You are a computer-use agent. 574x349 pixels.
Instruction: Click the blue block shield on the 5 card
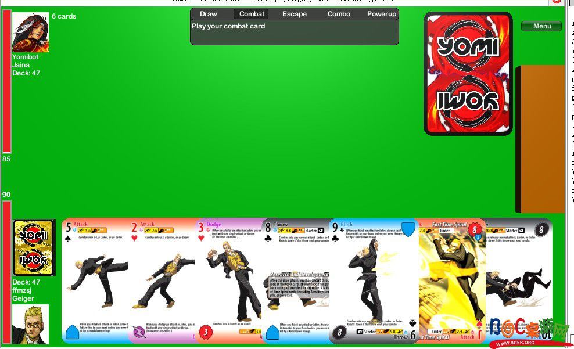click(72, 332)
